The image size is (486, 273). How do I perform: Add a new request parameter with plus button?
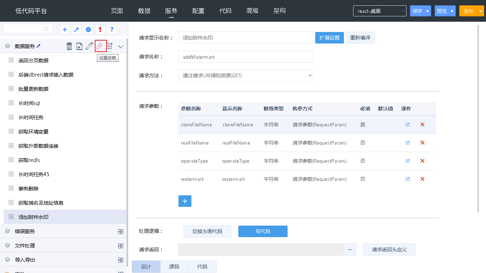pos(185,201)
